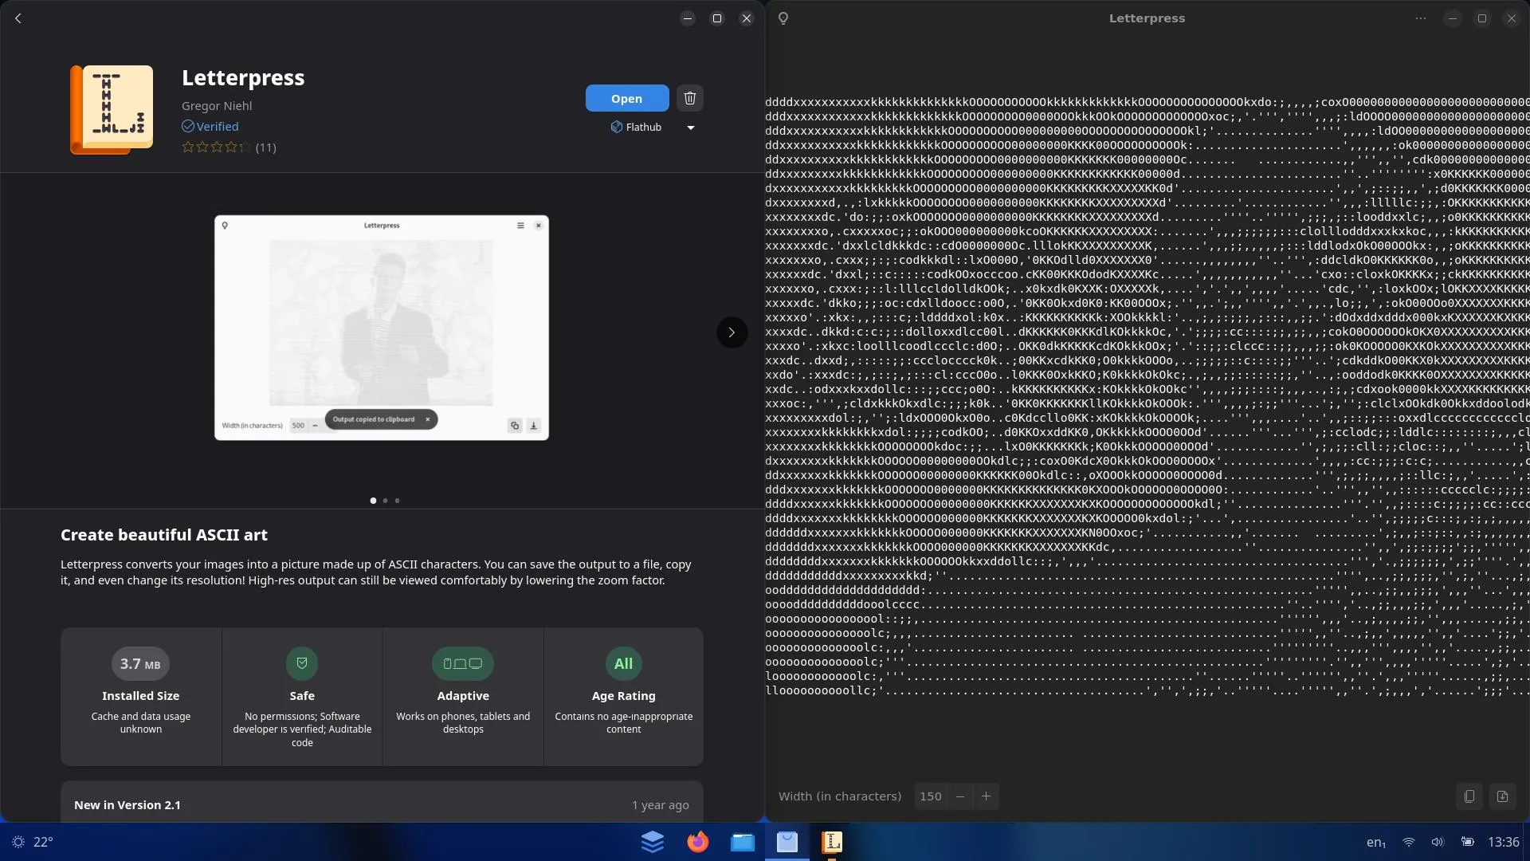Go back with the Software header arrow
Screen dimensions: 1530x861
point(18,18)
